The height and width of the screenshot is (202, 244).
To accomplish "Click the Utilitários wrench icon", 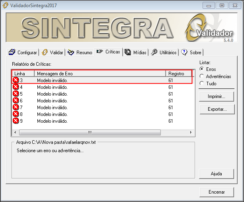I will (x=154, y=52).
